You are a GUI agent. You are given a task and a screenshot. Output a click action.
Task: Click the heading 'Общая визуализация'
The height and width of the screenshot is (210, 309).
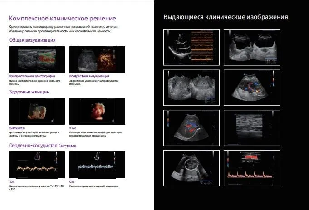click(32, 40)
